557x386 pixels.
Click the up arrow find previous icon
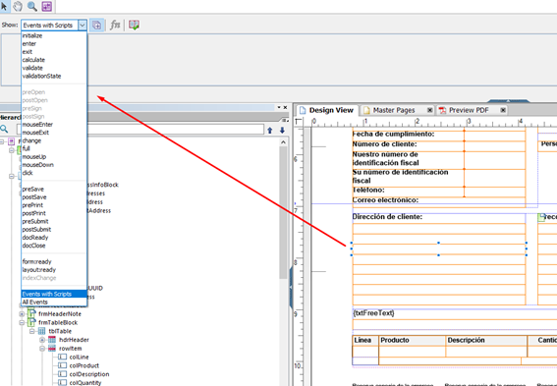pyautogui.click(x=270, y=131)
